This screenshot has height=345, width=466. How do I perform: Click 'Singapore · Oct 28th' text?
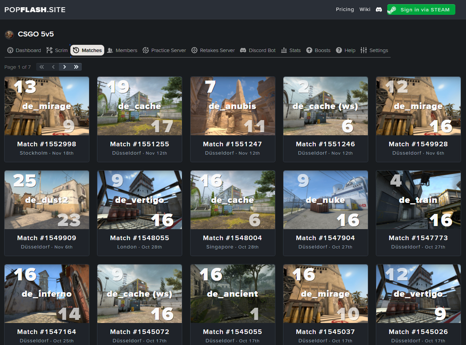tap(232, 247)
